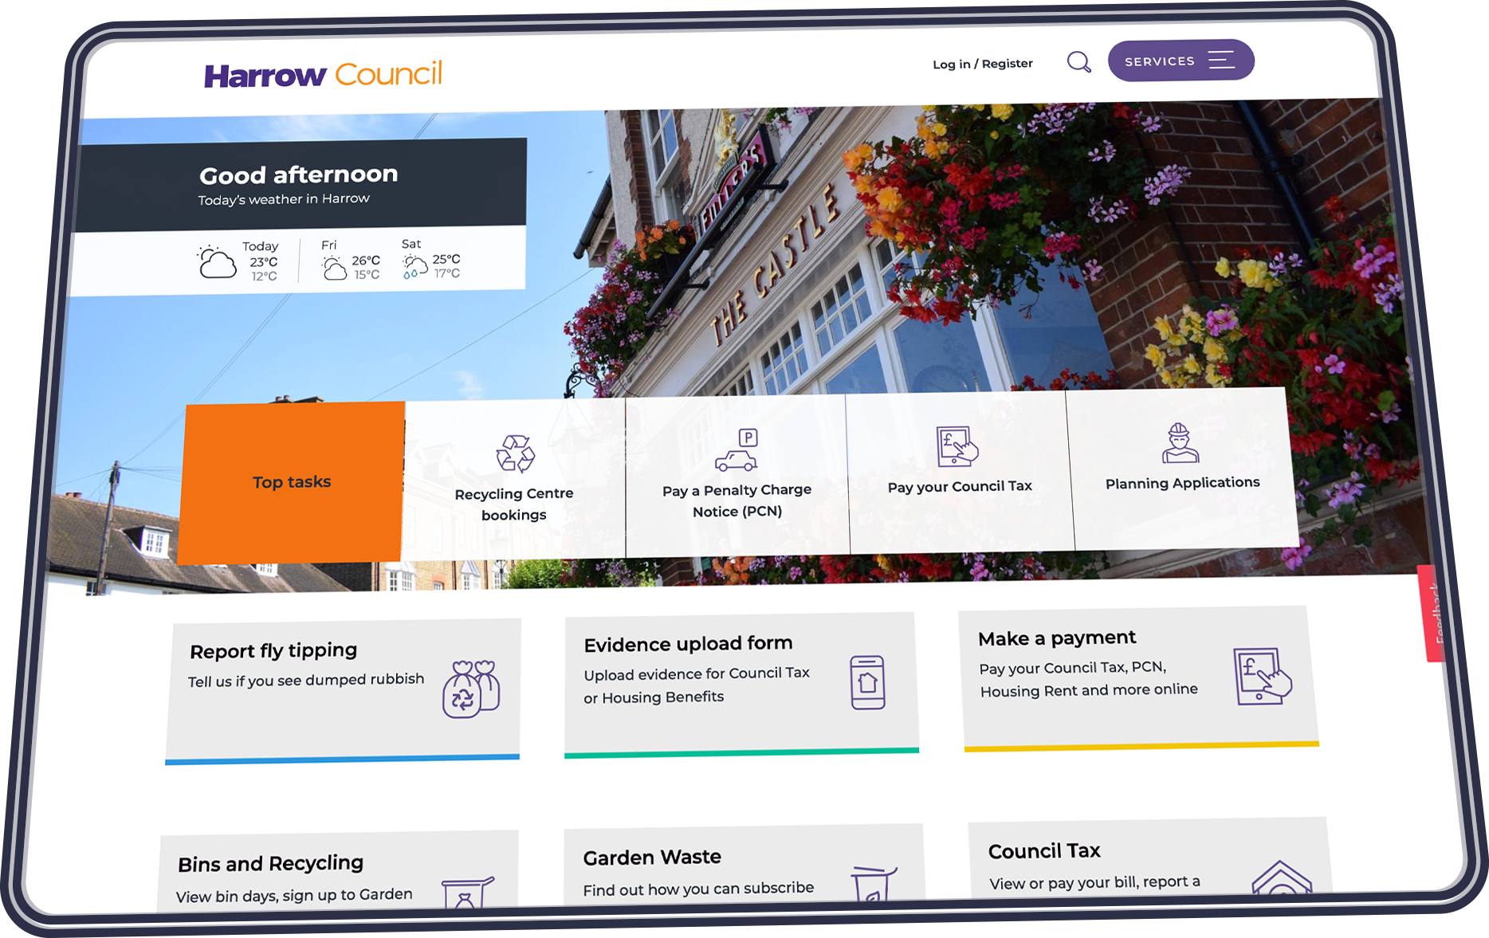The height and width of the screenshot is (938, 1489).
Task: Open the Services hamburger menu
Action: [1180, 61]
